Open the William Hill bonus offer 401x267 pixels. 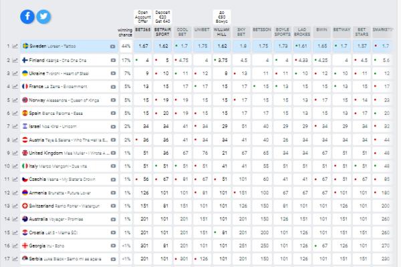(x=222, y=17)
